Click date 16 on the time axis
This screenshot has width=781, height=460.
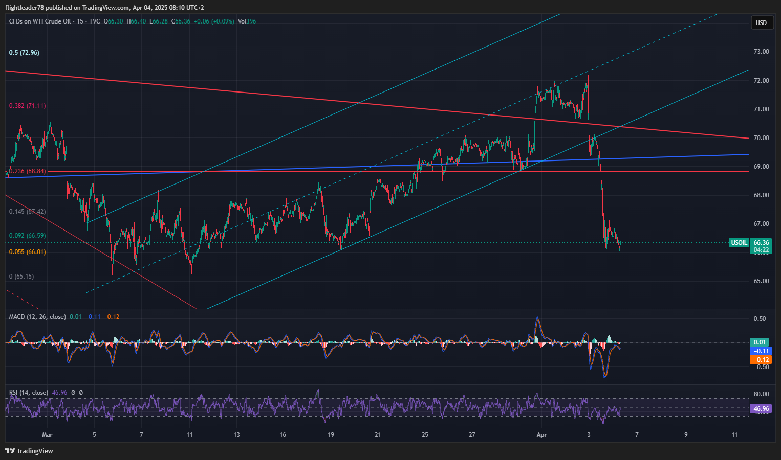283,435
